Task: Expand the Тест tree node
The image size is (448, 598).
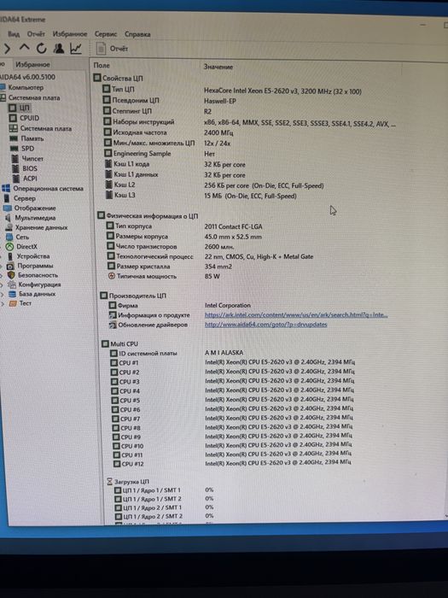Action: (3, 303)
